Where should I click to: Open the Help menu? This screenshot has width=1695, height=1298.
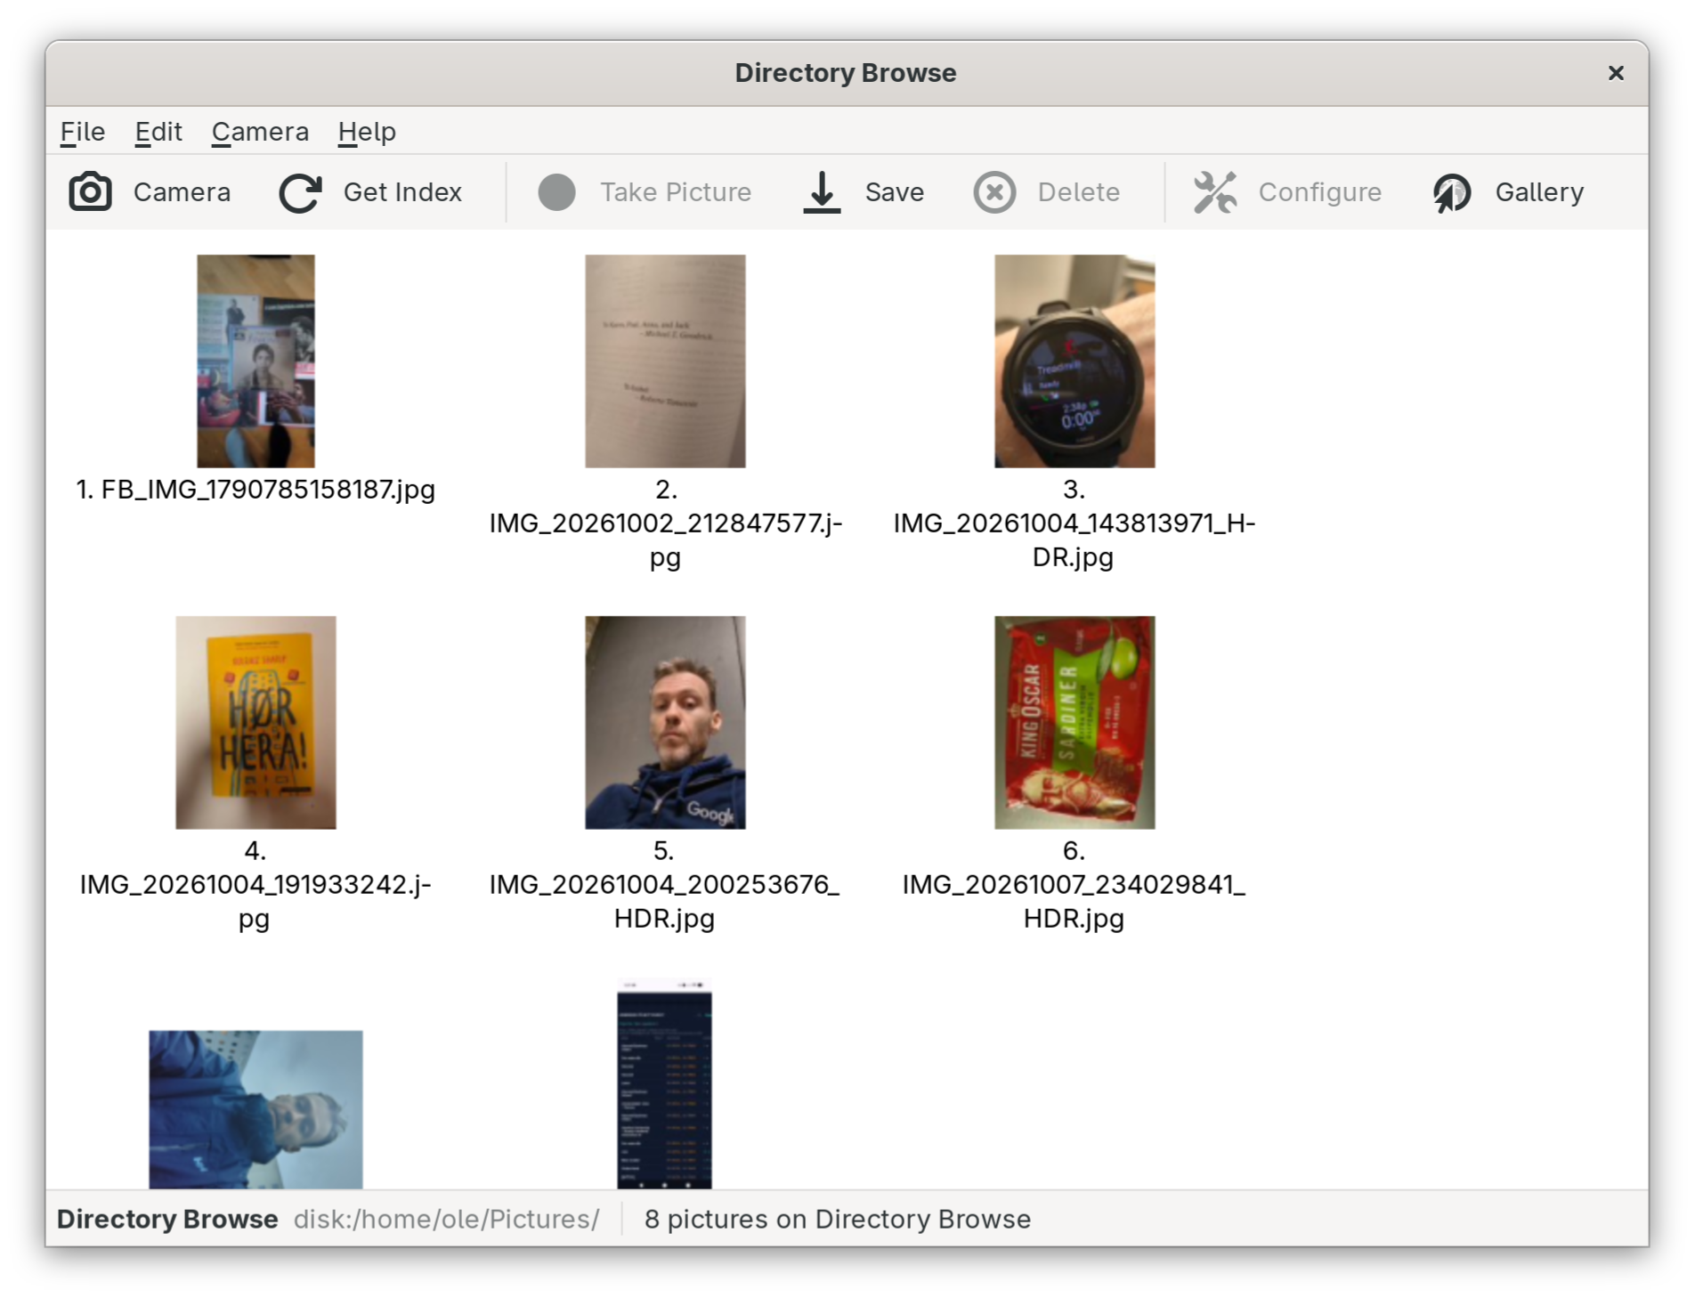pyautogui.click(x=367, y=132)
